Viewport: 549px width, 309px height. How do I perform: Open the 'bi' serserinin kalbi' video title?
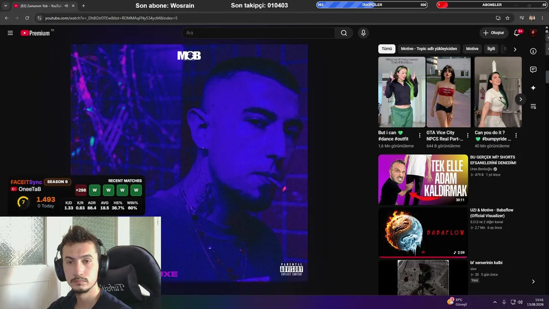486,263
